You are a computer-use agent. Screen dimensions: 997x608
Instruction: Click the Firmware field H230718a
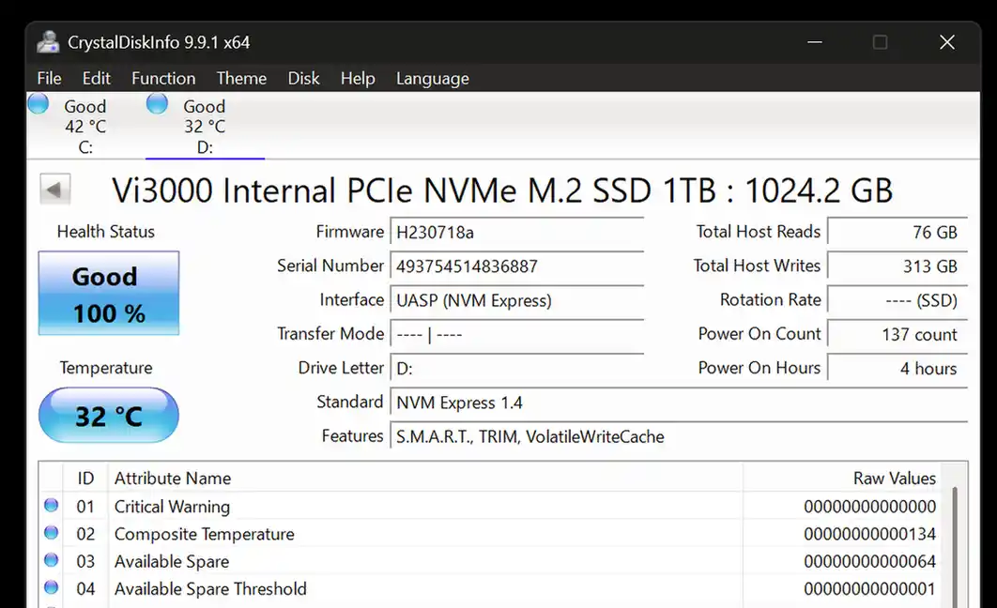coord(517,232)
